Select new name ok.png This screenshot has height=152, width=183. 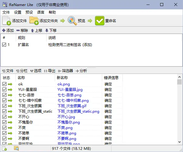[64, 84]
